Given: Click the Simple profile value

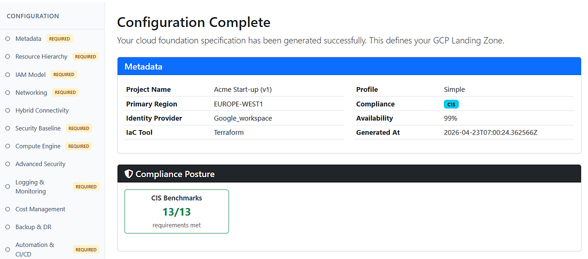Looking at the screenshot, I should 455,89.
